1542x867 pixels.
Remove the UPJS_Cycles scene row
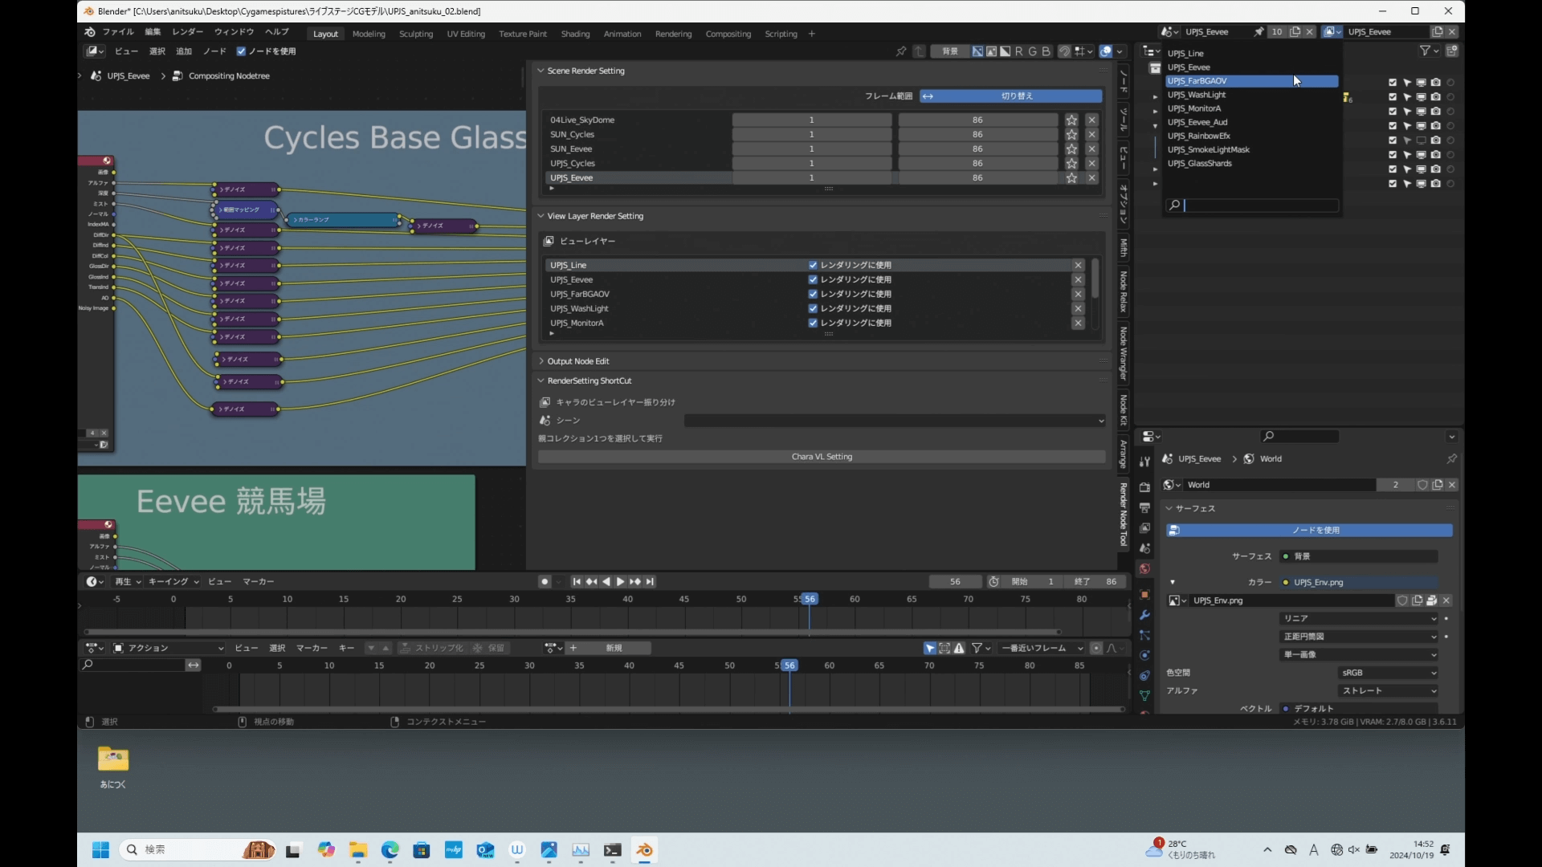pos(1091,164)
